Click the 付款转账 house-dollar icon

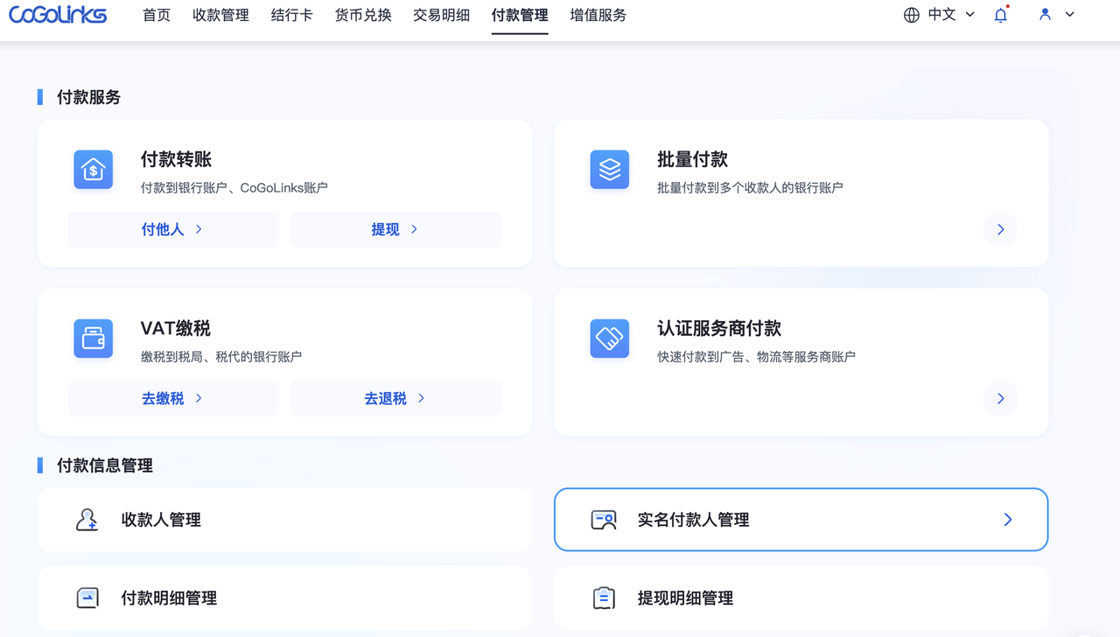[x=94, y=170]
